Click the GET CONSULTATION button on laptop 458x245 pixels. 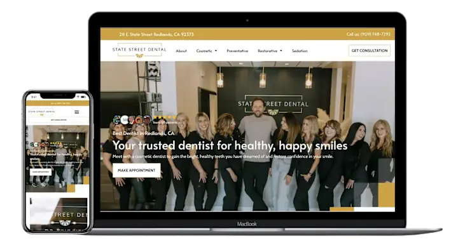[x=370, y=50]
